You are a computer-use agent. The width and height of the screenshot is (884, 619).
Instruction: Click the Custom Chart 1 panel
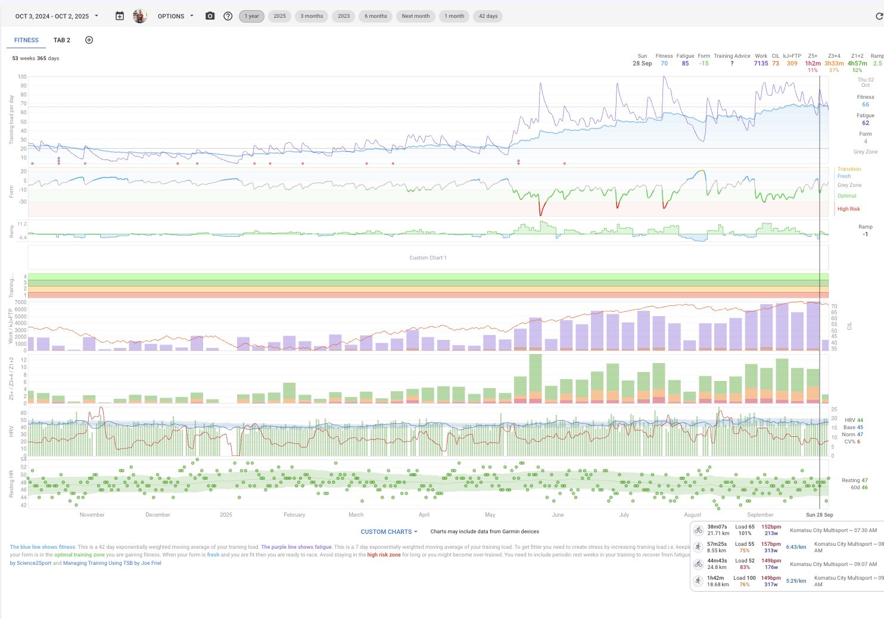[428, 258]
